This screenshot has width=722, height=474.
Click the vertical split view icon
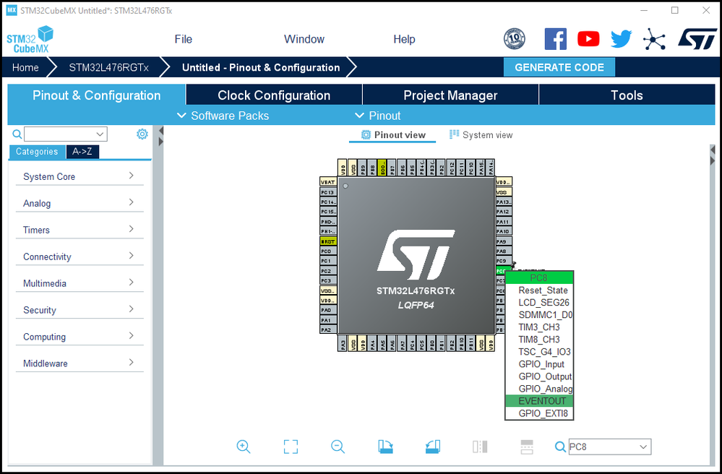(480, 447)
